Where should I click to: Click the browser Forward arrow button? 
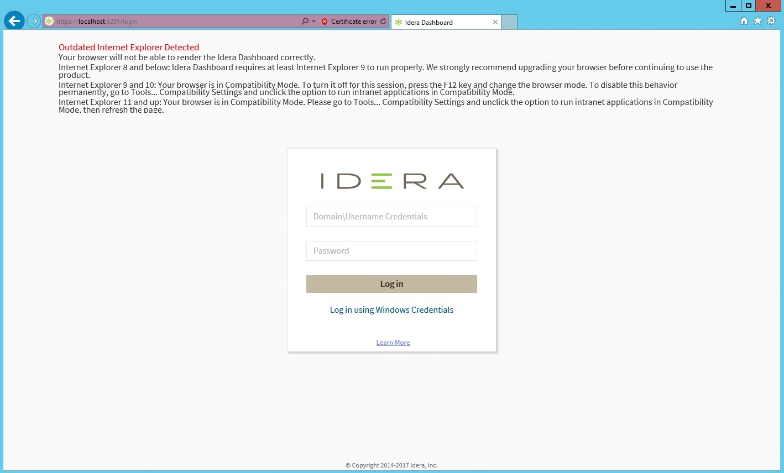tap(34, 22)
